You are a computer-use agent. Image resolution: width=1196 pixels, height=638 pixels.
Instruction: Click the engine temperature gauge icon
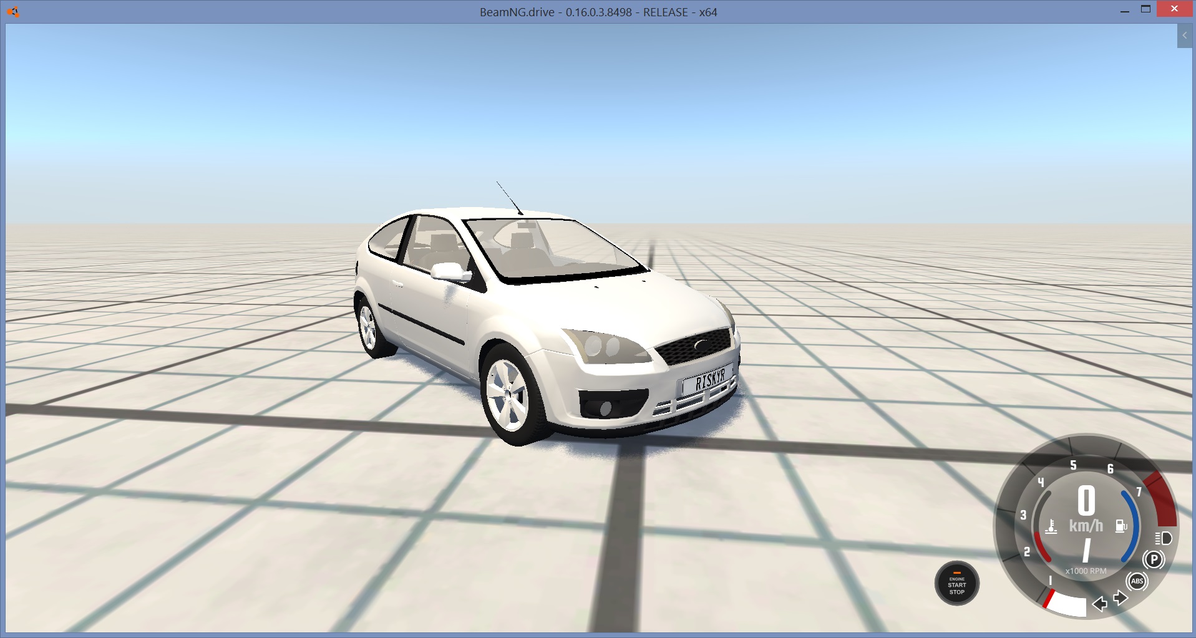coord(1051,527)
